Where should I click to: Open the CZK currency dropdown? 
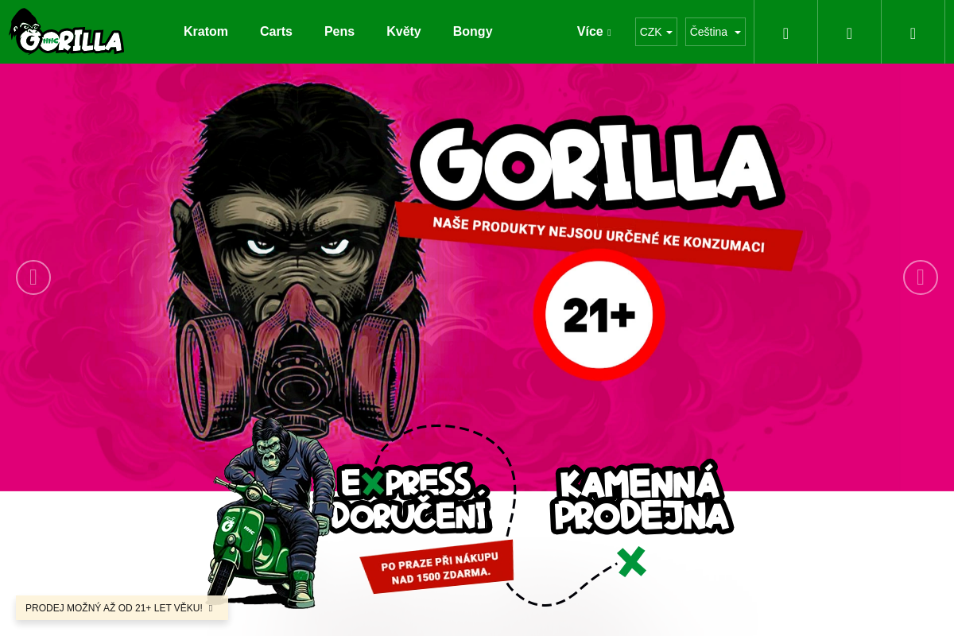[656, 32]
